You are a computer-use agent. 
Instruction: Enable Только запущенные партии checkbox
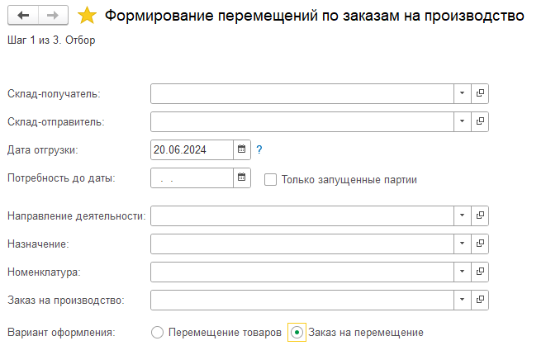click(x=270, y=178)
